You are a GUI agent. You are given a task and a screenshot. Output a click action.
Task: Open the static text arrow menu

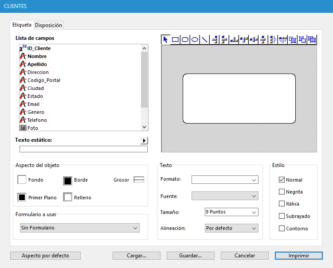144,140
